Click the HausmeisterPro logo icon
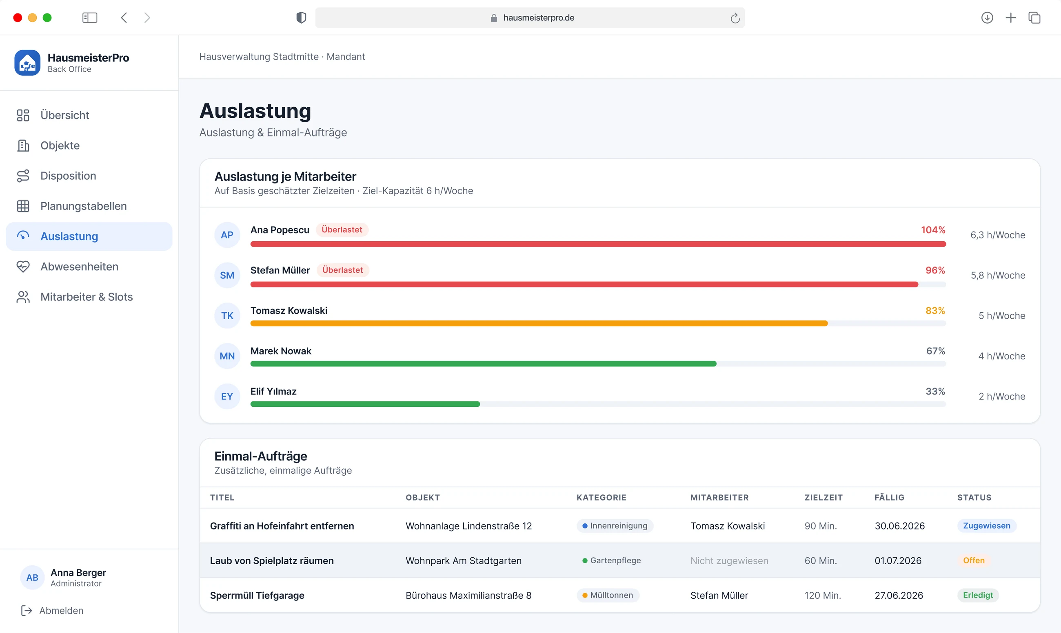Image resolution: width=1061 pixels, height=633 pixels. (27, 63)
